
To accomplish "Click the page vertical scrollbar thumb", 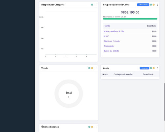I will tap(164, 102).
